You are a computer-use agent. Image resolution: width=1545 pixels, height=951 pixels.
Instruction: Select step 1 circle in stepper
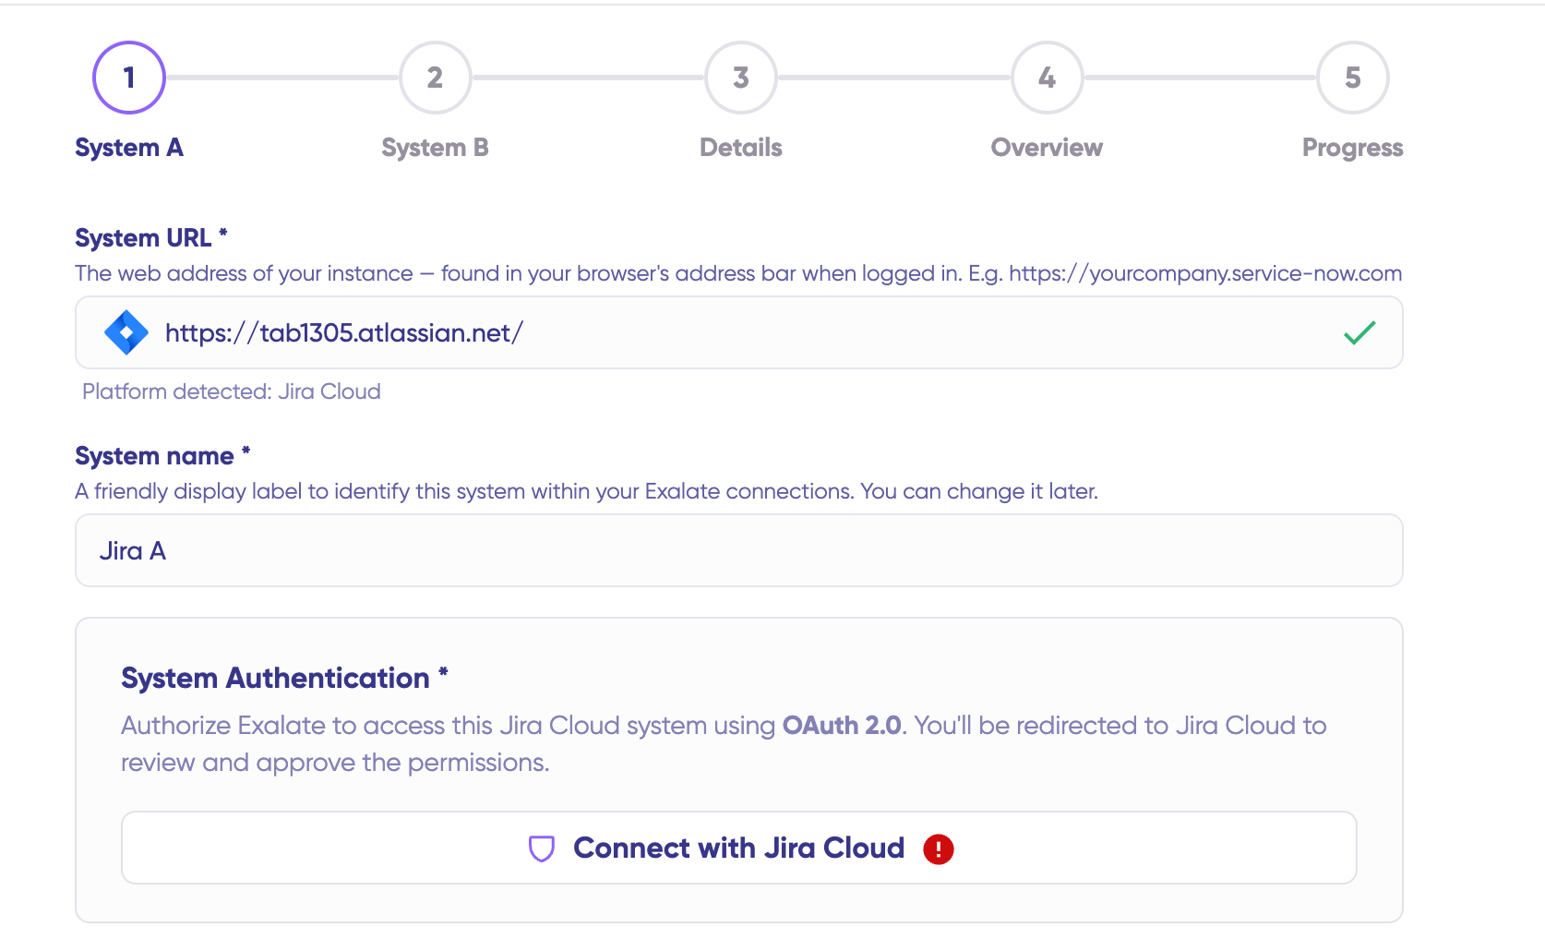pyautogui.click(x=129, y=78)
